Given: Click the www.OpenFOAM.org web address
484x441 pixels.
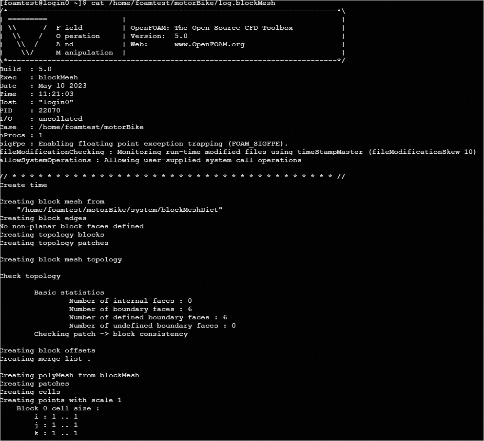Looking at the screenshot, I should click(209, 44).
